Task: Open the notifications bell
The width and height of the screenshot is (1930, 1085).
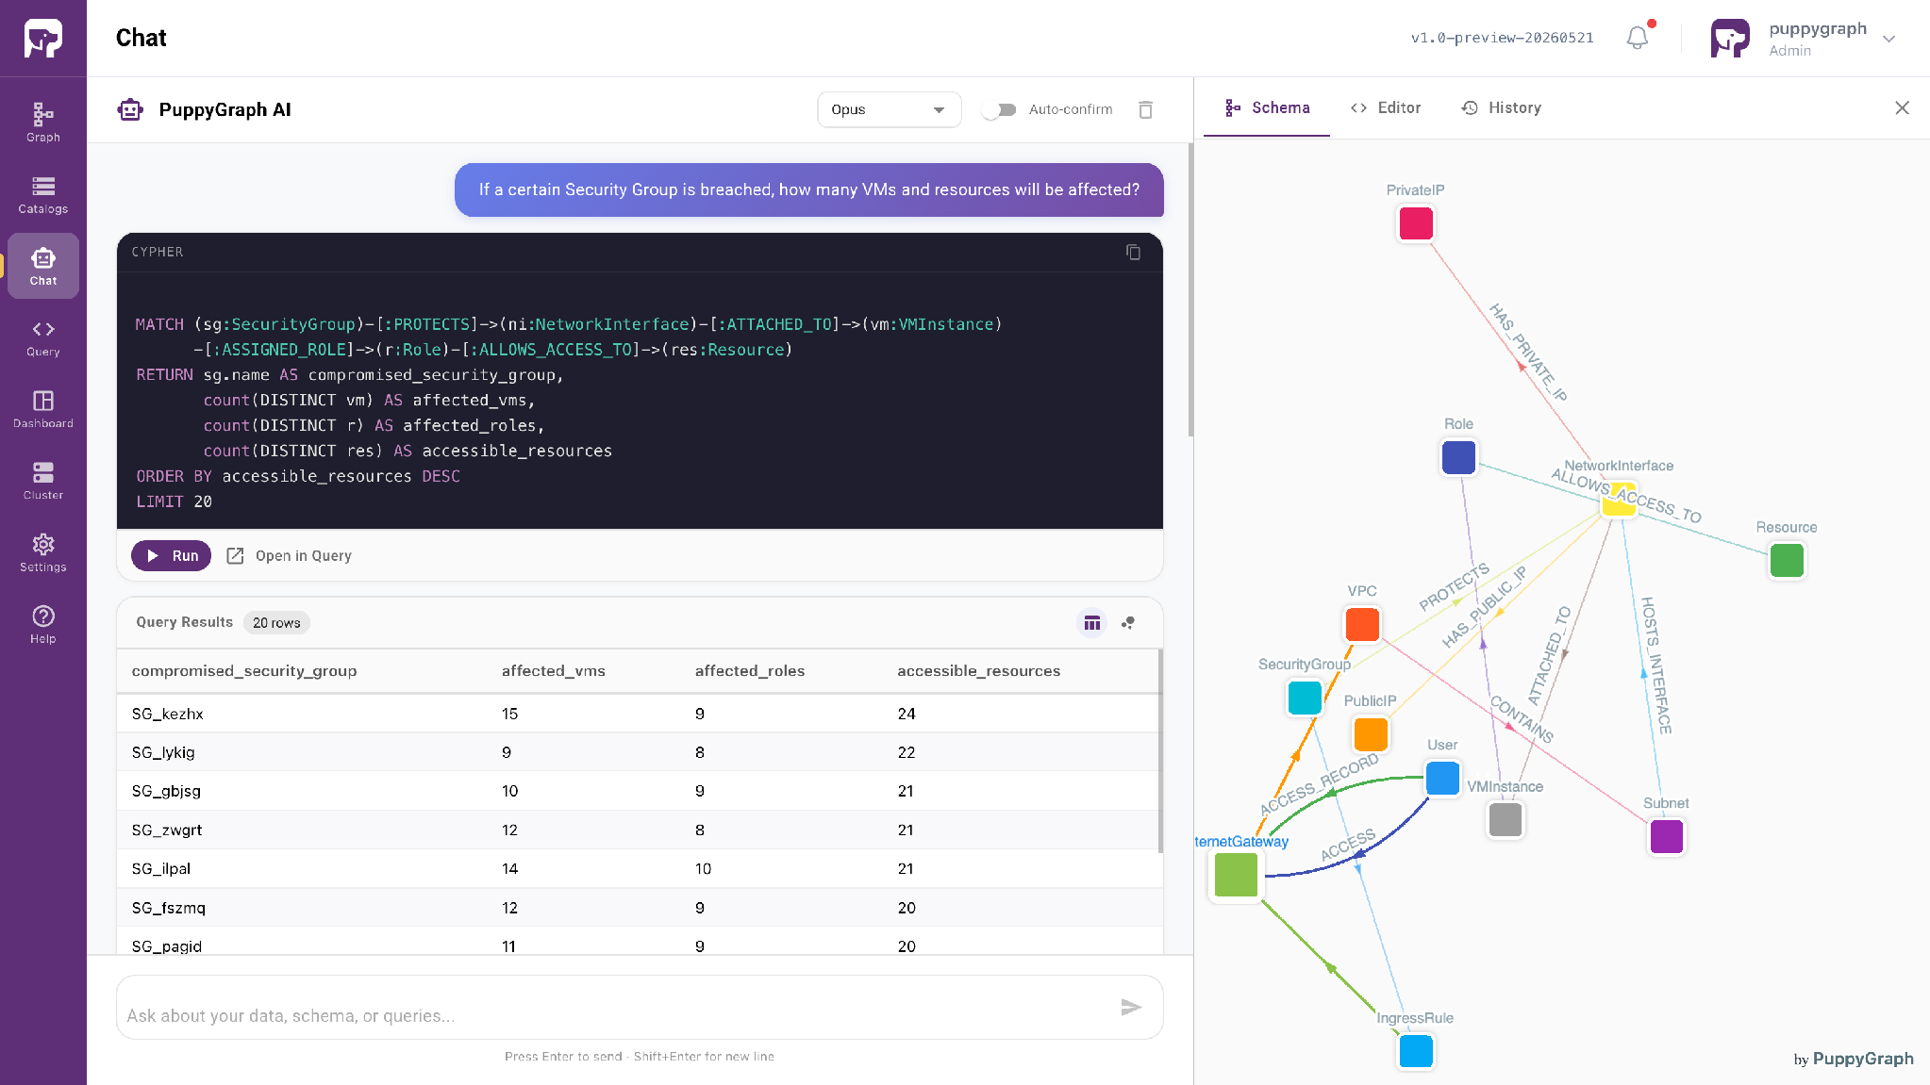Action: [1638, 38]
